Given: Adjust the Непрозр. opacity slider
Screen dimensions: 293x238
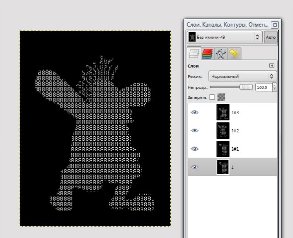Looking at the screenshot, I should tap(231, 87).
